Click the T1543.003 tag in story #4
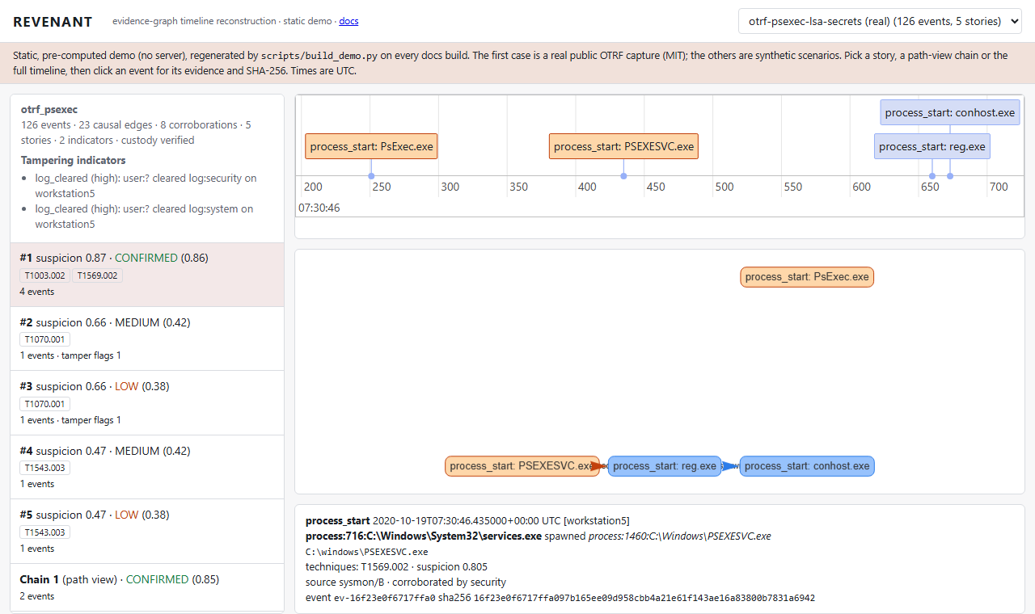1035x614 pixels. (45, 468)
